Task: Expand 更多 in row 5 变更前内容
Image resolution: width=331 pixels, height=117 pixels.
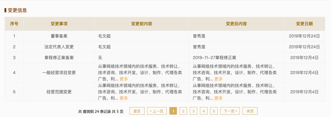Action: click(x=124, y=98)
